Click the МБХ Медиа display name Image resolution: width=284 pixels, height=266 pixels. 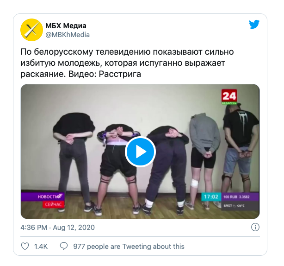tap(66, 26)
